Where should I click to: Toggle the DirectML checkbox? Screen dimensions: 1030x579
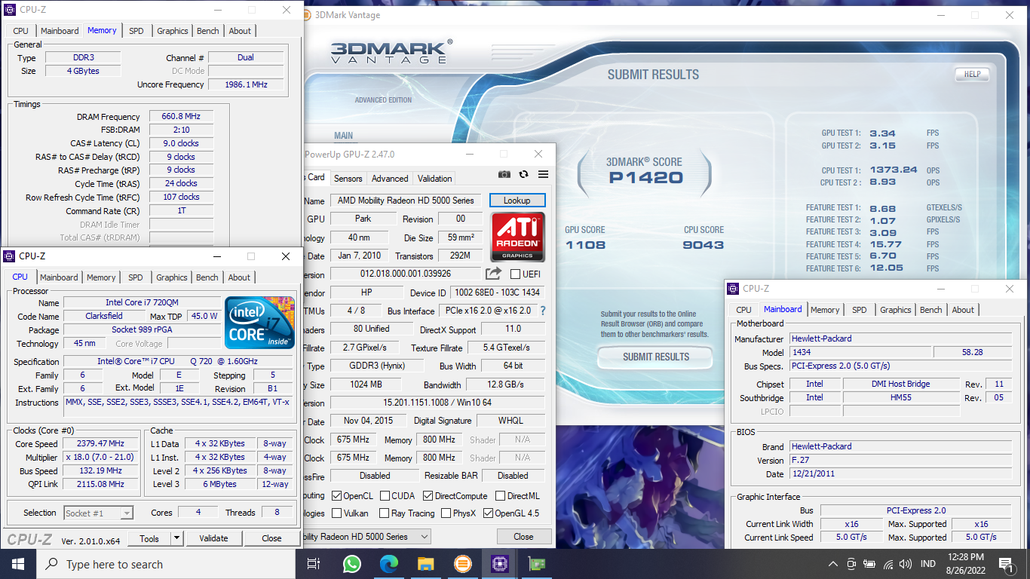[500, 495]
